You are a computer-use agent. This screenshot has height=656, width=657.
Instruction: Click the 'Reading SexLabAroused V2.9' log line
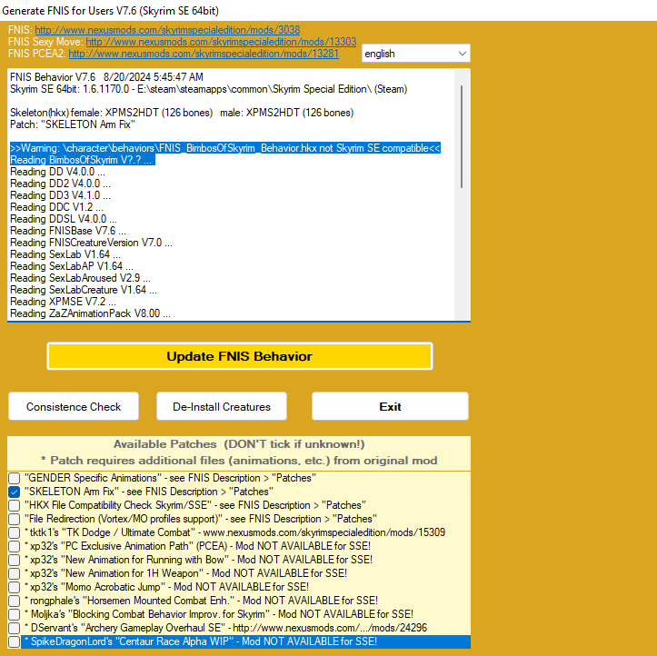(81, 278)
